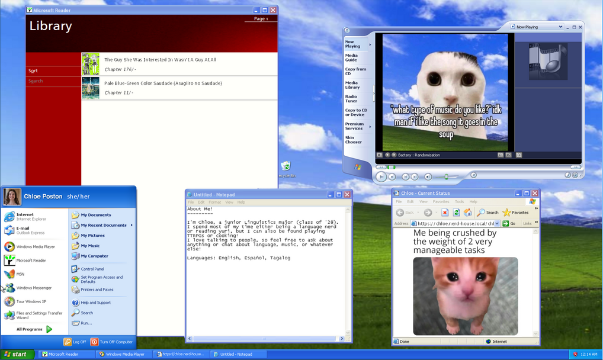Viewport: 603px width, 360px height.
Task: Click Search in Internet Explorer toolbar
Action: [487, 213]
